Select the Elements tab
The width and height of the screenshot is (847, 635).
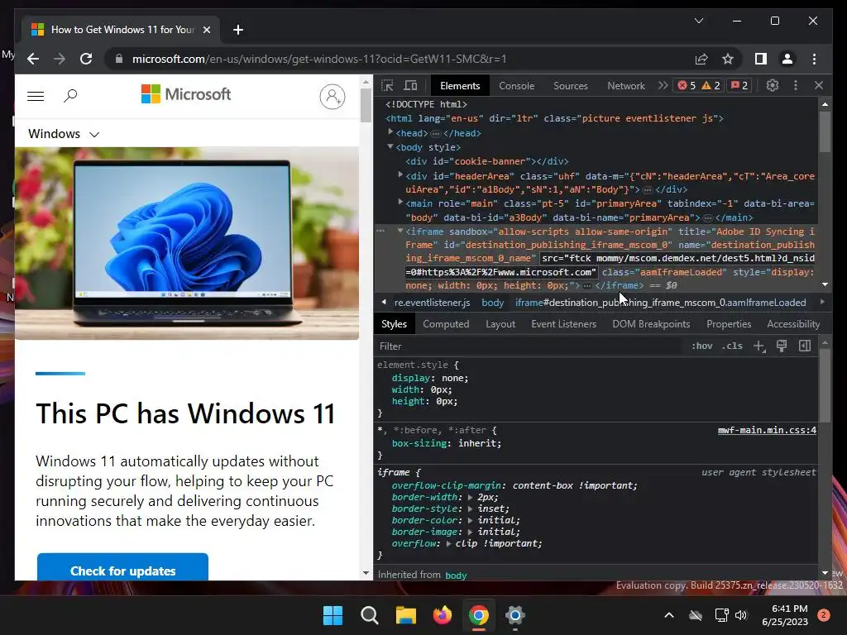(460, 85)
